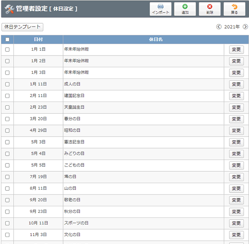Click the 10月 11日 date cell
This screenshot has height=244, width=249.
click(x=38, y=223)
